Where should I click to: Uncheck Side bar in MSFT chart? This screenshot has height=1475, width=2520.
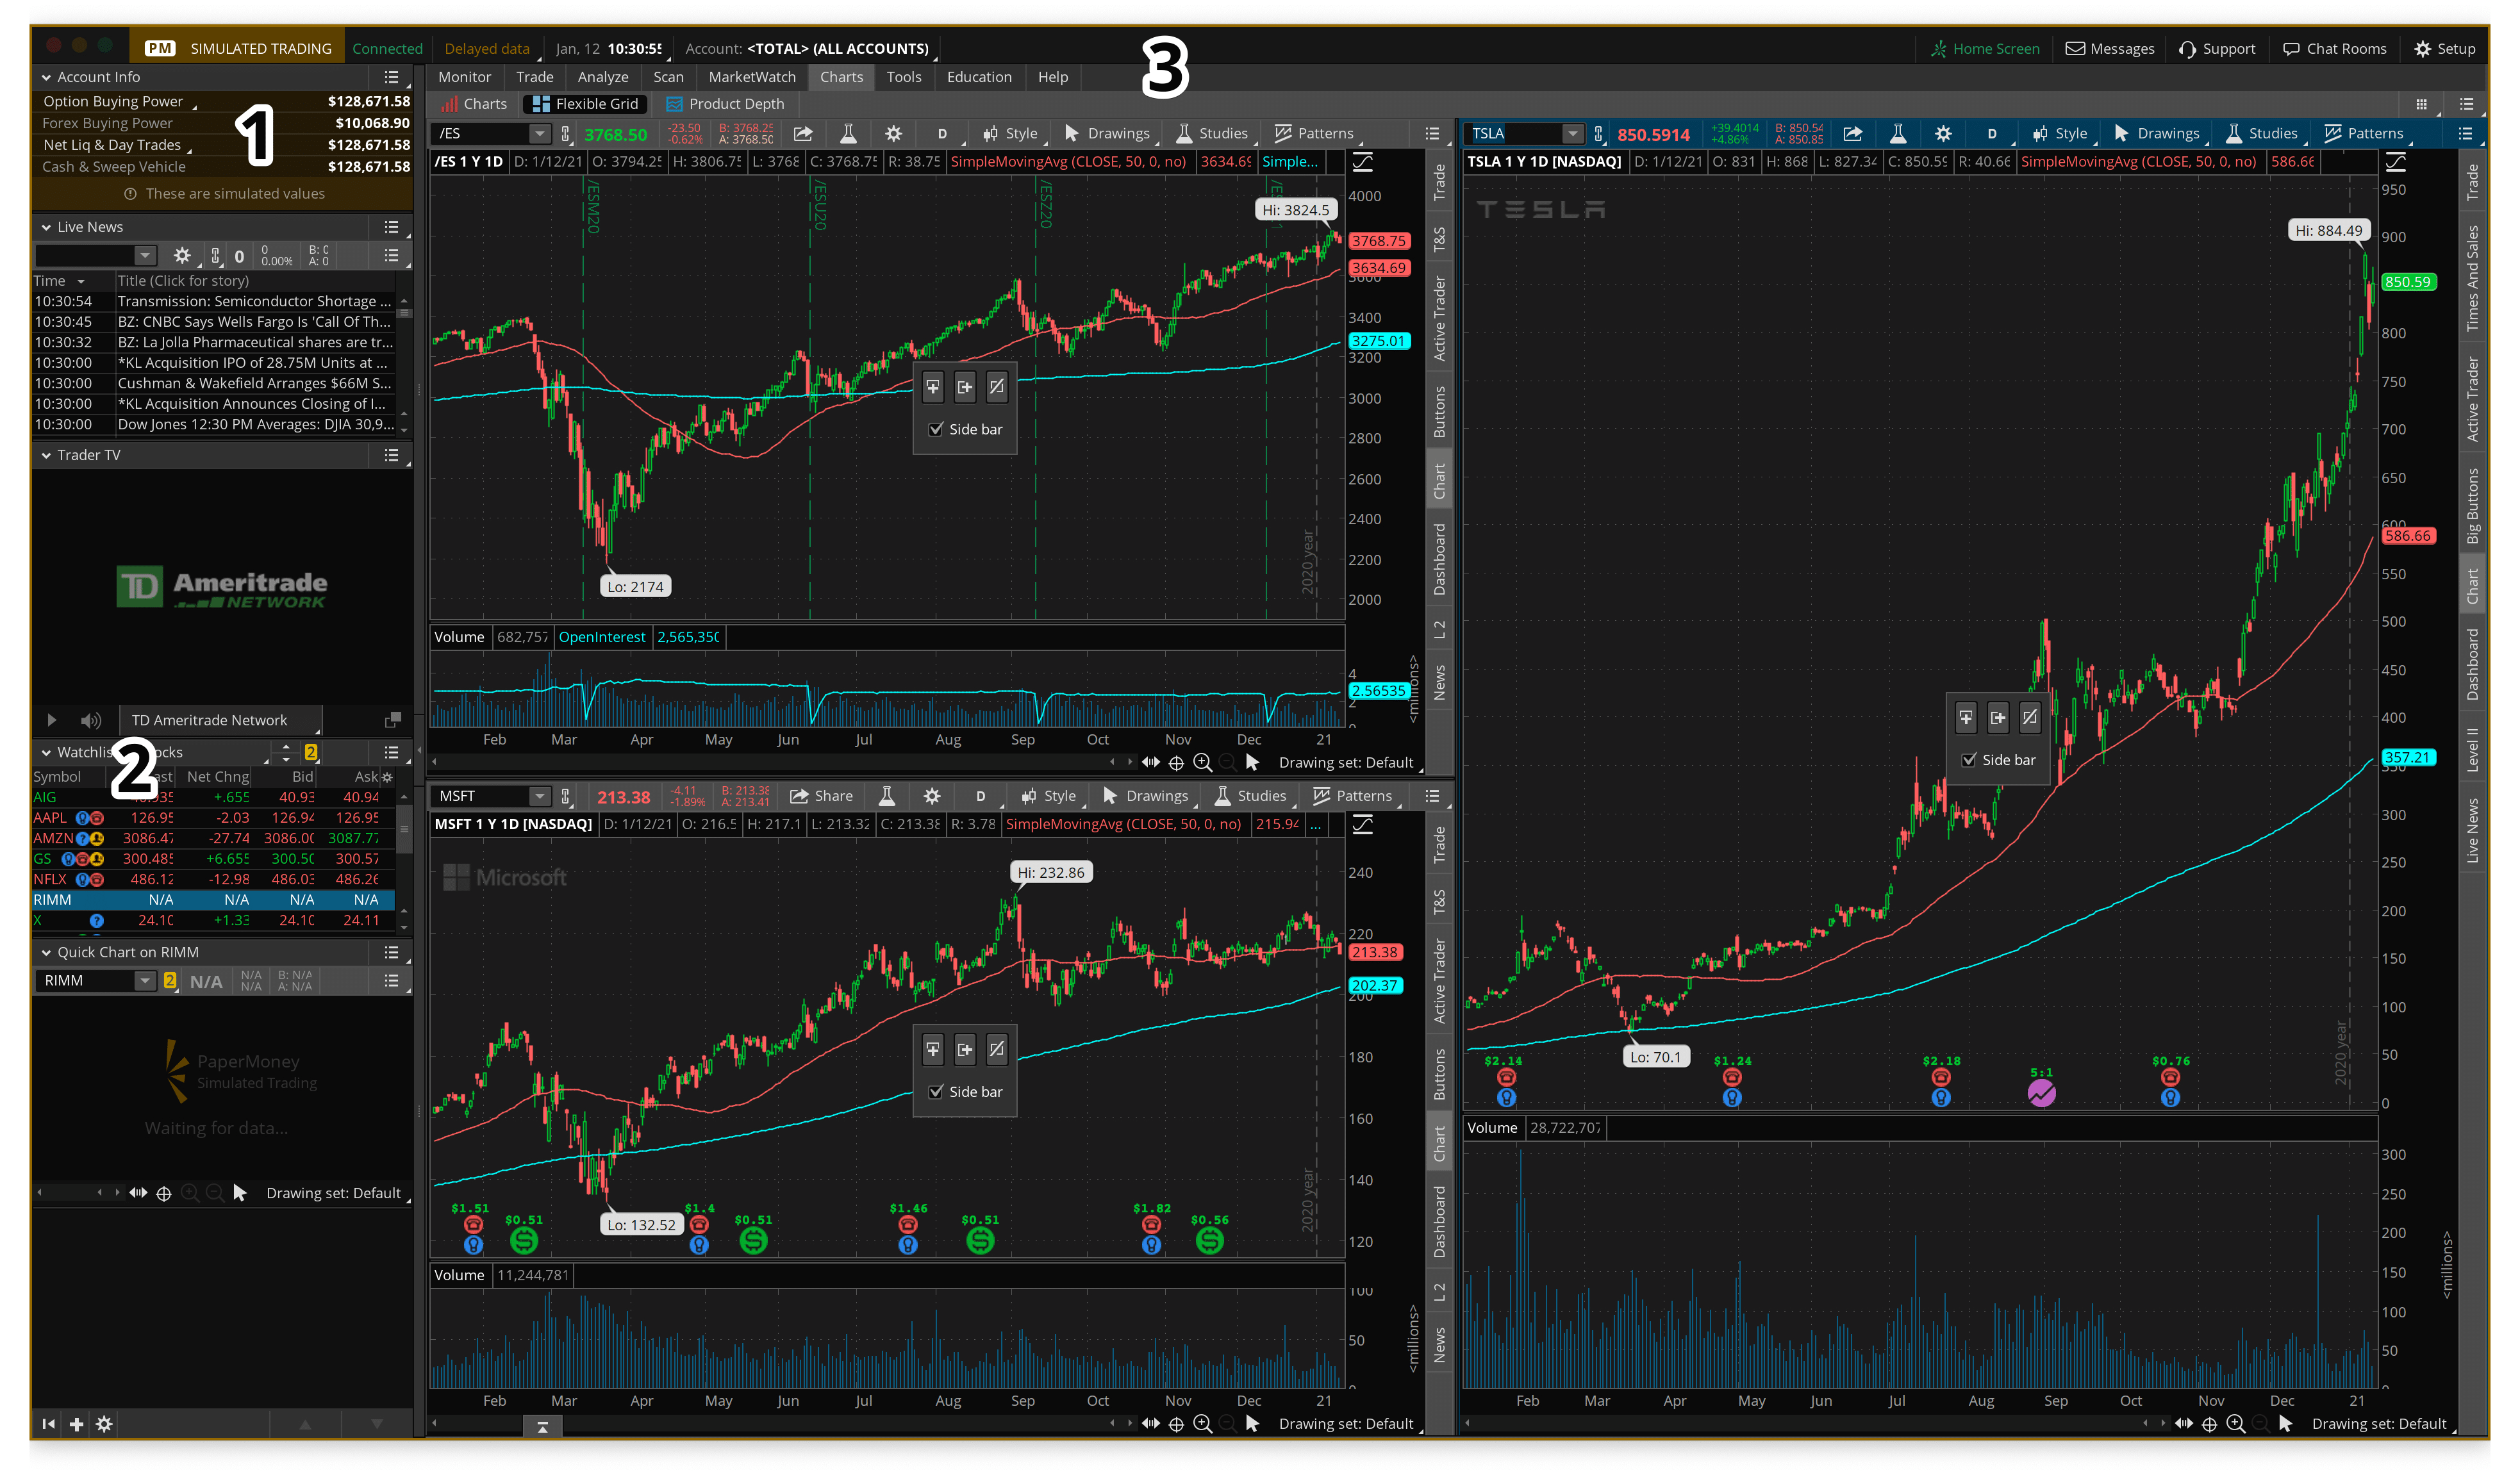936,1092
